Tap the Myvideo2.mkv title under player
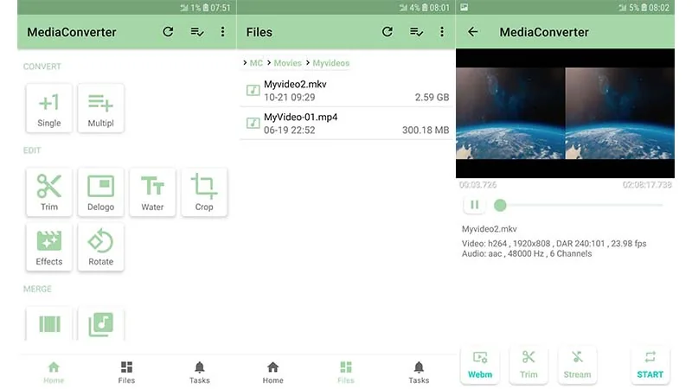Image resolution: width=692 pixels, height=389 pixels. [489, 229]
